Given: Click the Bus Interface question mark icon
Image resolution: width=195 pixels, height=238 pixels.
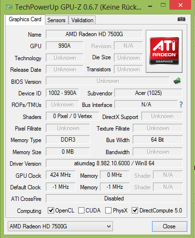Looking at the screenshot, I should pos(181,105).
